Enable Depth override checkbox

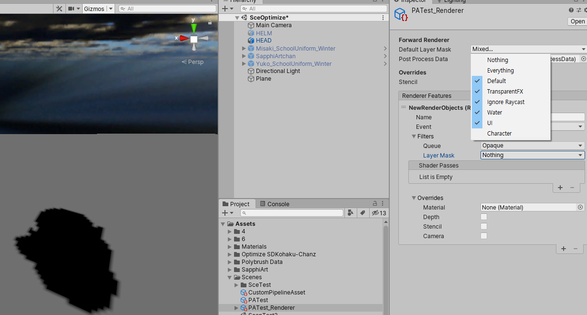[484, 217]
